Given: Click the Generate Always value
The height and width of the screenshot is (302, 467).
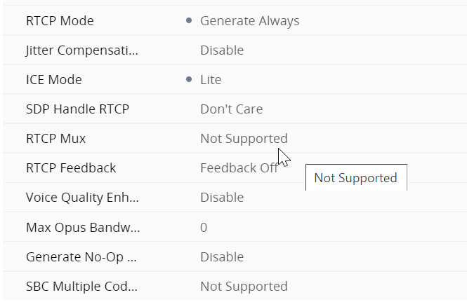Looking at the screenshot, I should 249,21.
